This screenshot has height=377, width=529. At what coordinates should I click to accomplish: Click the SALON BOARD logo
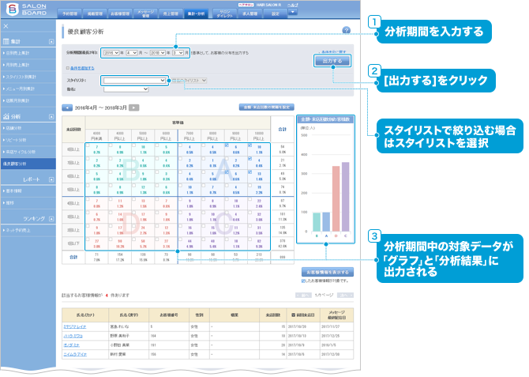[26, 9]
